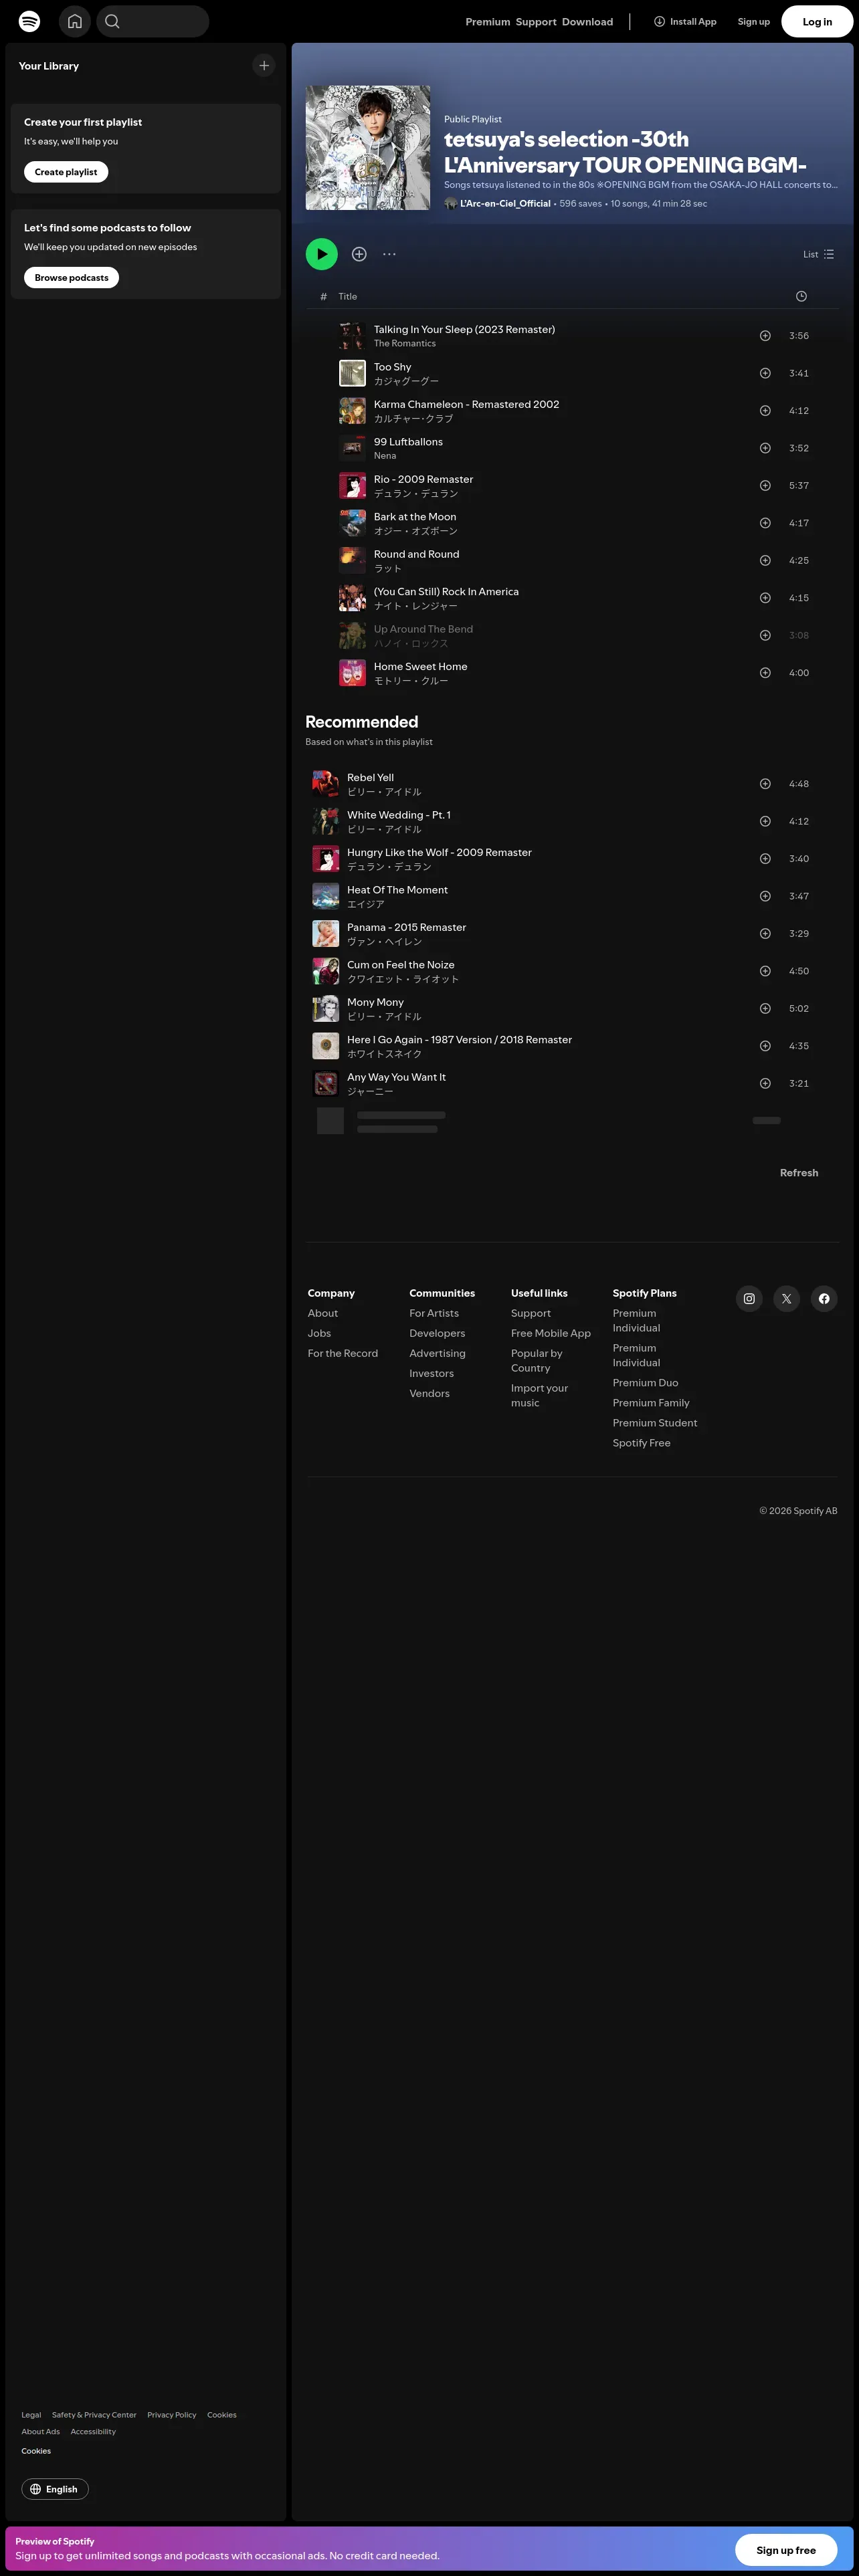The height and width of the screenshot is (2576, 859).
Task: Play the playlist with green play button
Action: 322,254
